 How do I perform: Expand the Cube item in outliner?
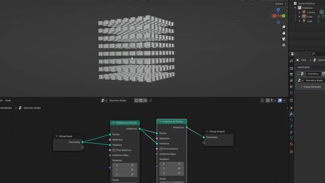pyautogui.click(x=299, y=17)
